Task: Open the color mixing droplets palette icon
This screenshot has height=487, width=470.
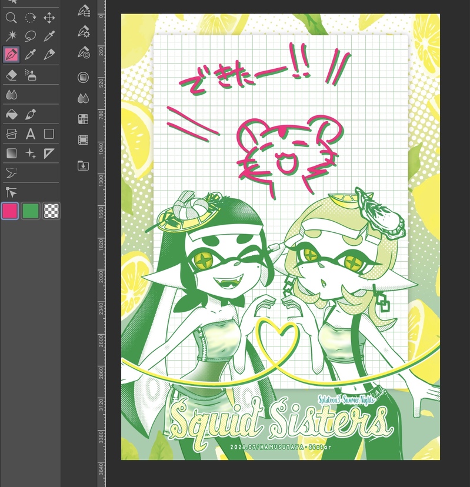Action: tap(83, 98)
